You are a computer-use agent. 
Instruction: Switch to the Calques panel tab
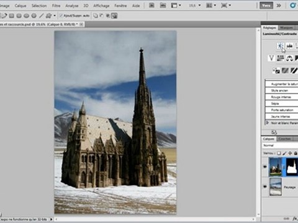pos(269,139)
